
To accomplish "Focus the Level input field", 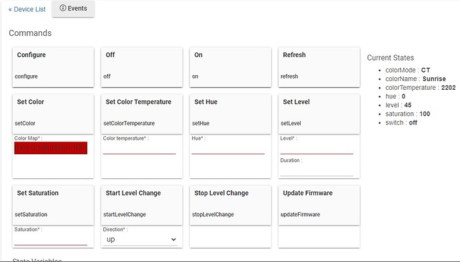I will 317,149.
